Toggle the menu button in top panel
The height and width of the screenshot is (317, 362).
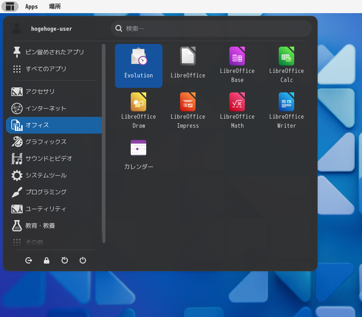(10, 6)
